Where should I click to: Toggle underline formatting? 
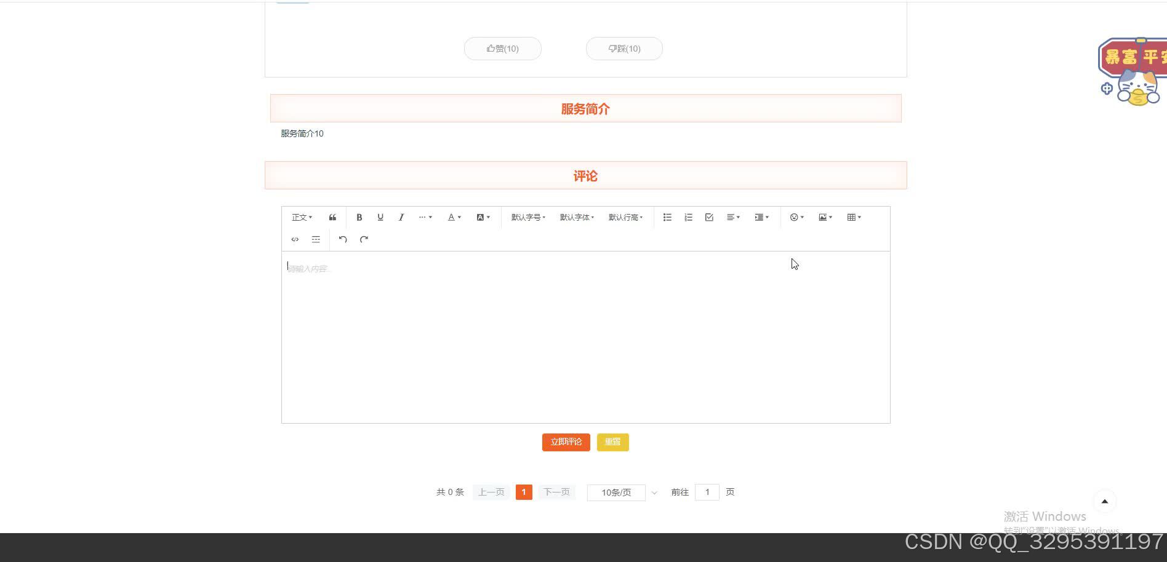(x=380, y=217)
